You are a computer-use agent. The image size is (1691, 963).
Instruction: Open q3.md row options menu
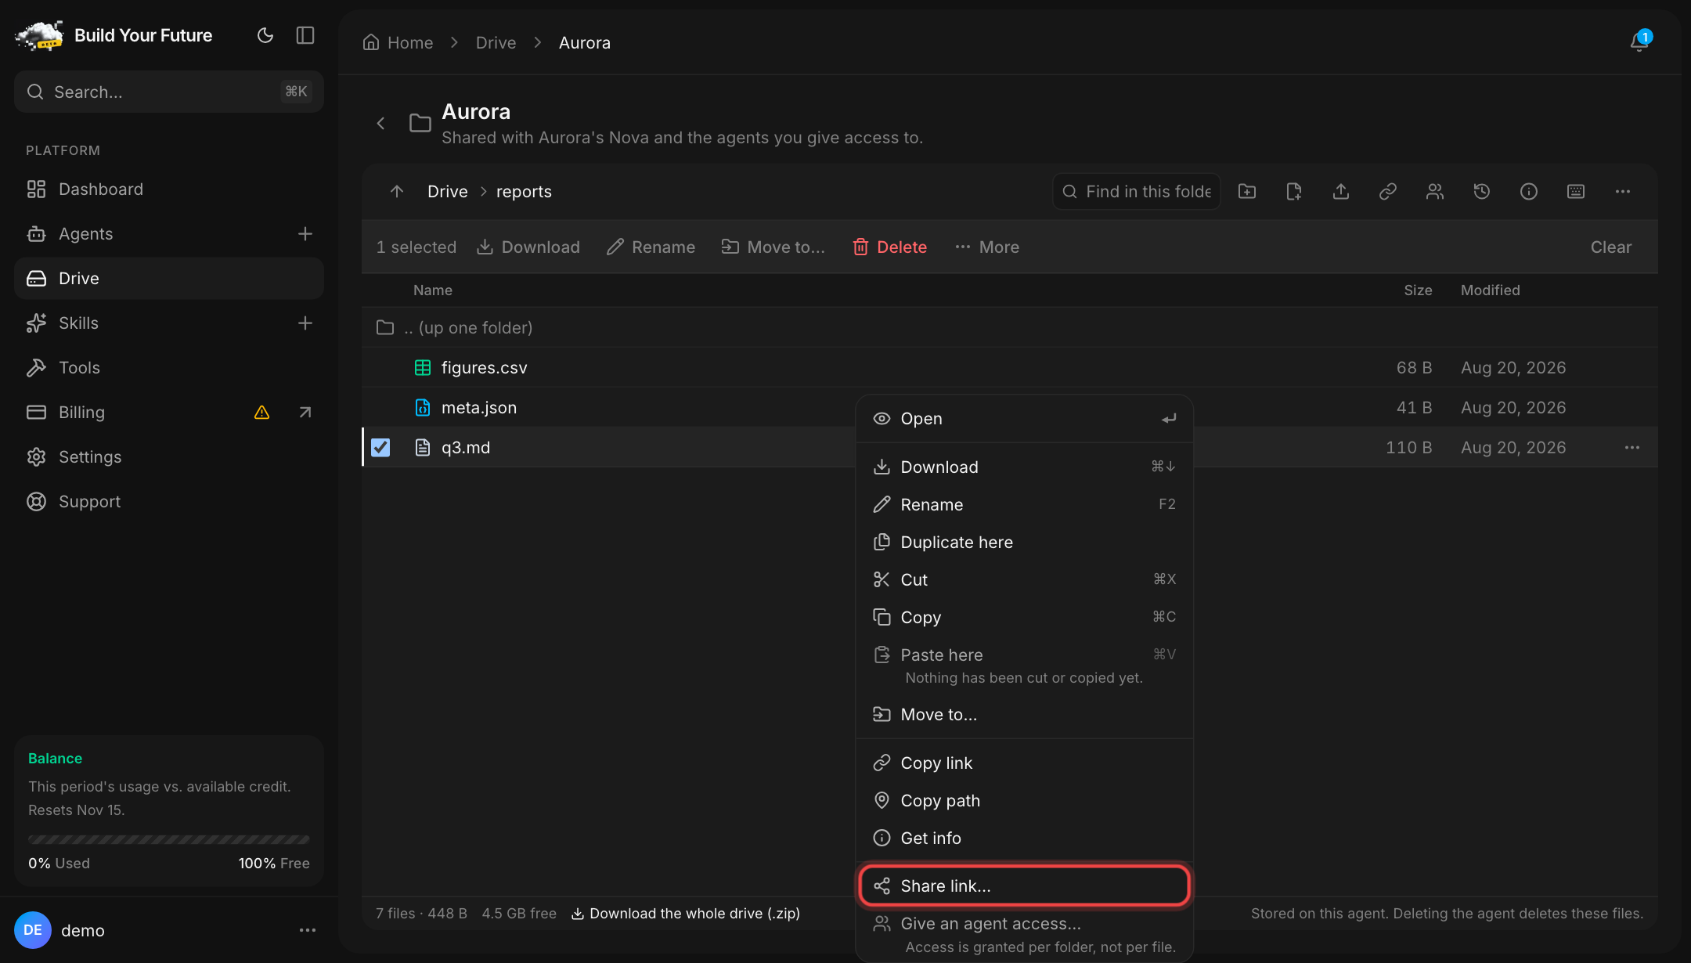click(x=1632, y=448)
